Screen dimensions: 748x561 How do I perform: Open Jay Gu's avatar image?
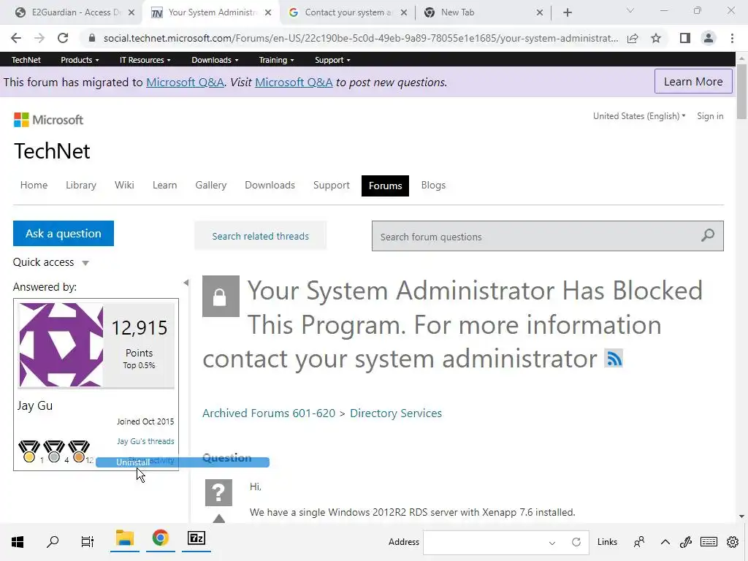coord(61,345)
